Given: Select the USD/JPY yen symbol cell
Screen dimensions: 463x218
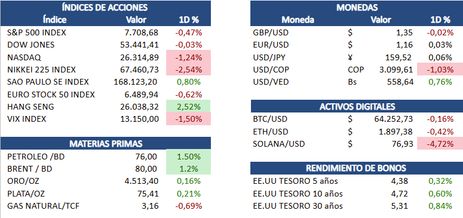Looking at the screenshot, I should point(350,57).
